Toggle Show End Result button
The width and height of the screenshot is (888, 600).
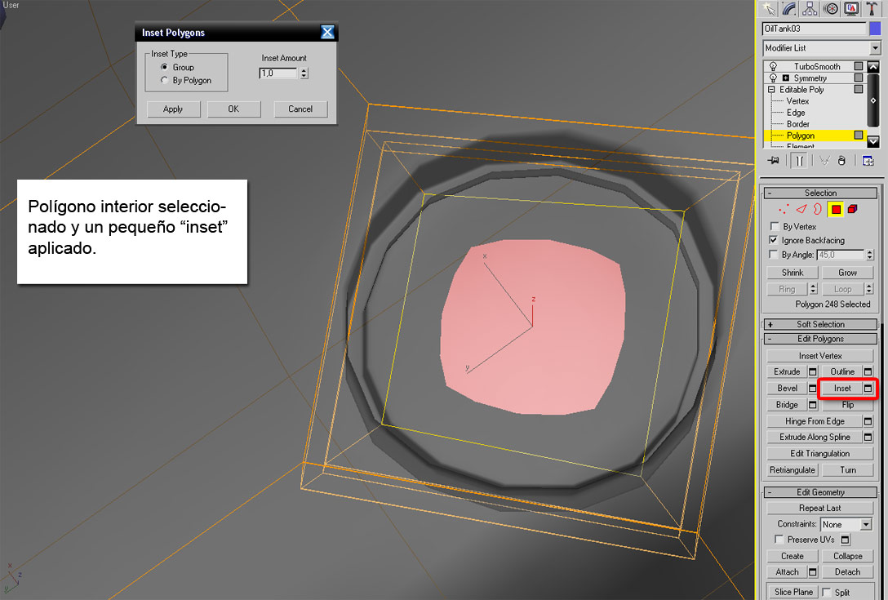coord(799,161)
